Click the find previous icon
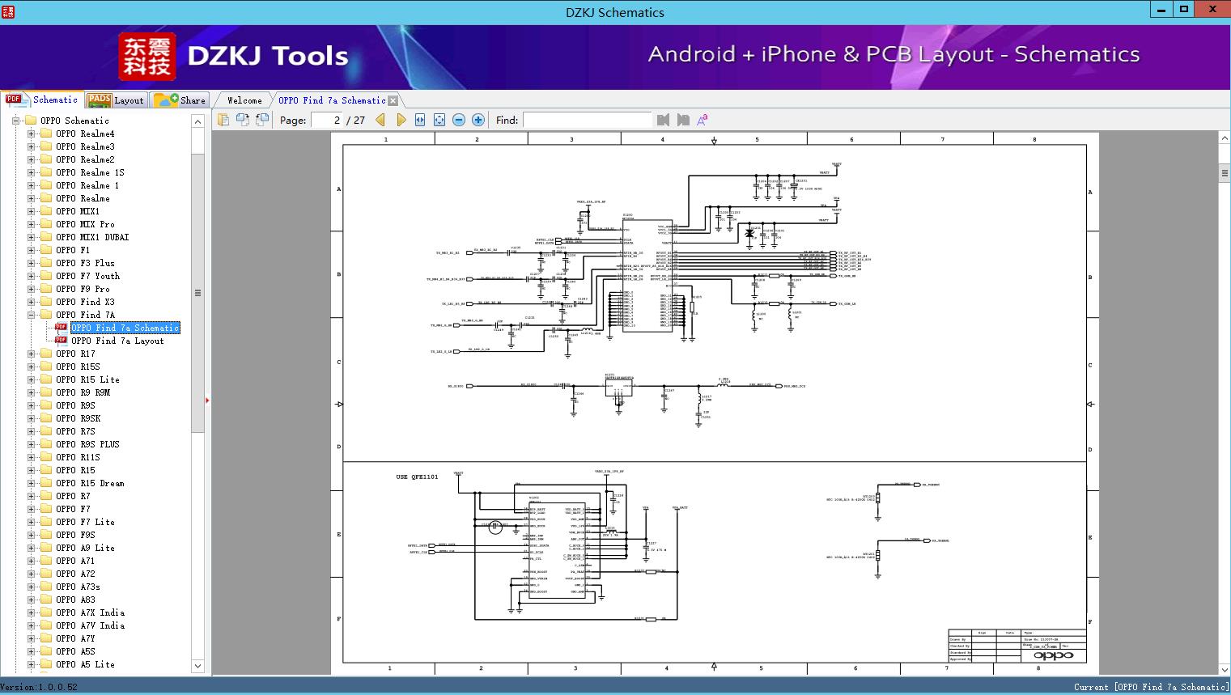 [664, 120]
